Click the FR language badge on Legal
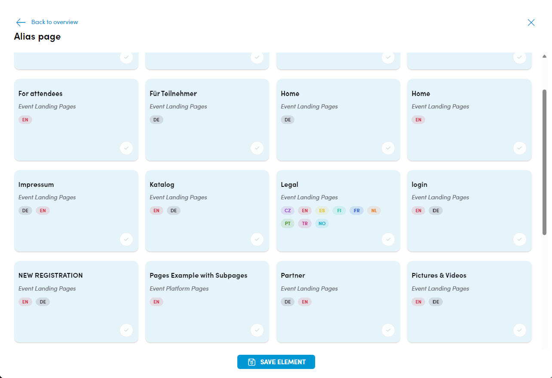This screenshot has height=378, width=552. pyautogui.click(x=357, y=211)
